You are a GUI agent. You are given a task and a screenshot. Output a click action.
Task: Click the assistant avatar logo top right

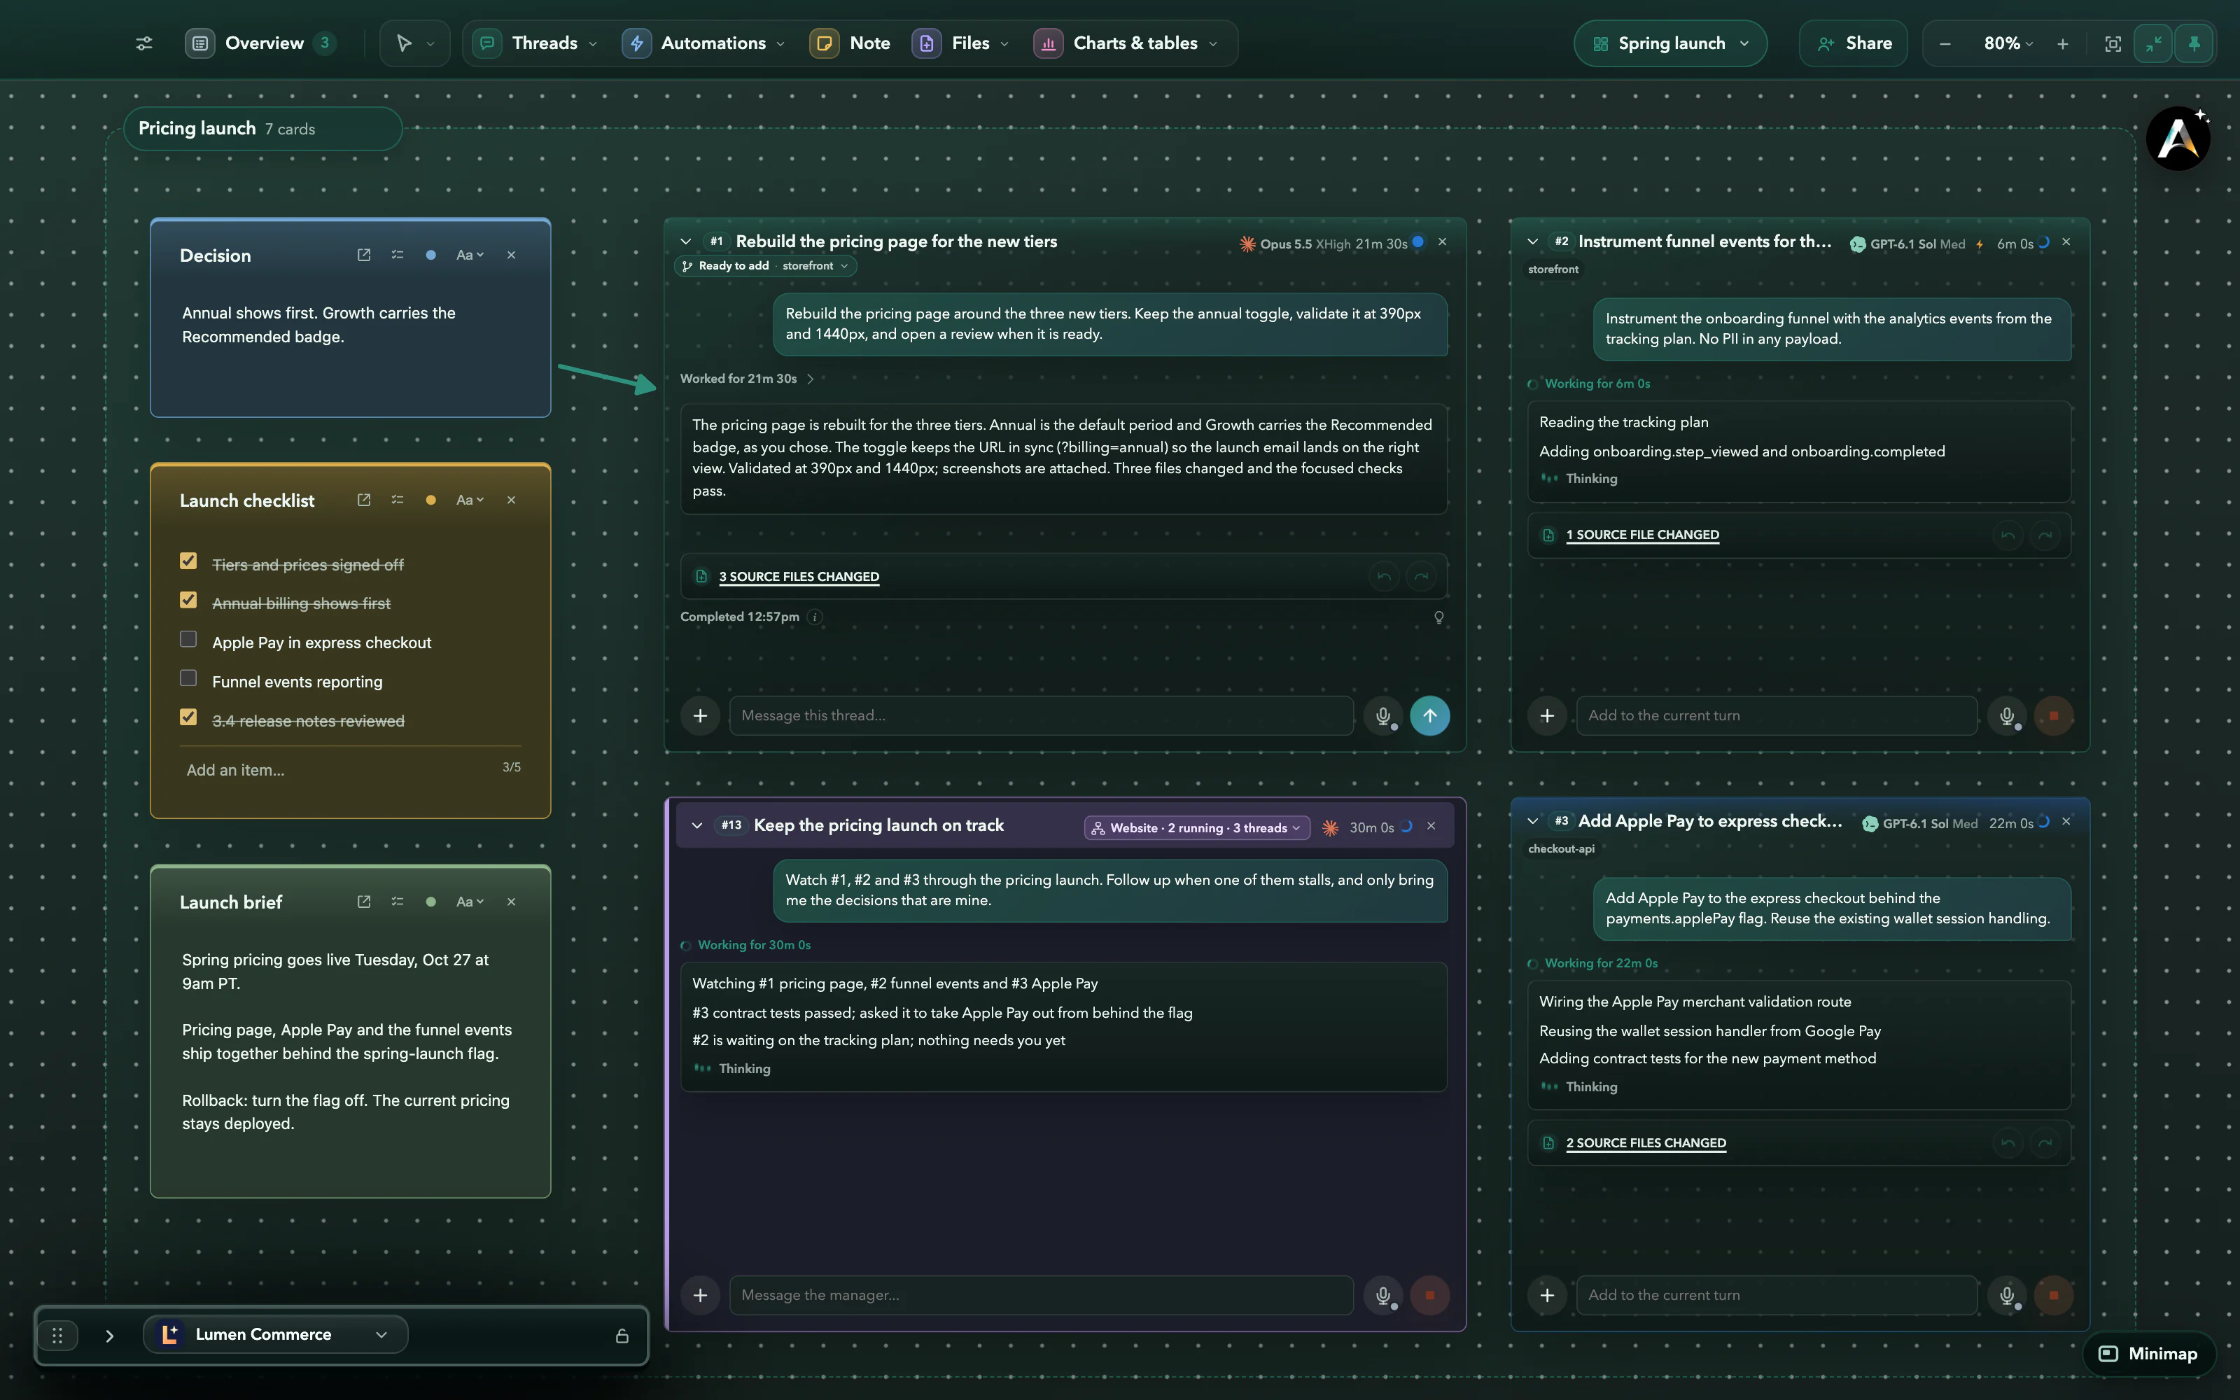tap(2178, 139)
